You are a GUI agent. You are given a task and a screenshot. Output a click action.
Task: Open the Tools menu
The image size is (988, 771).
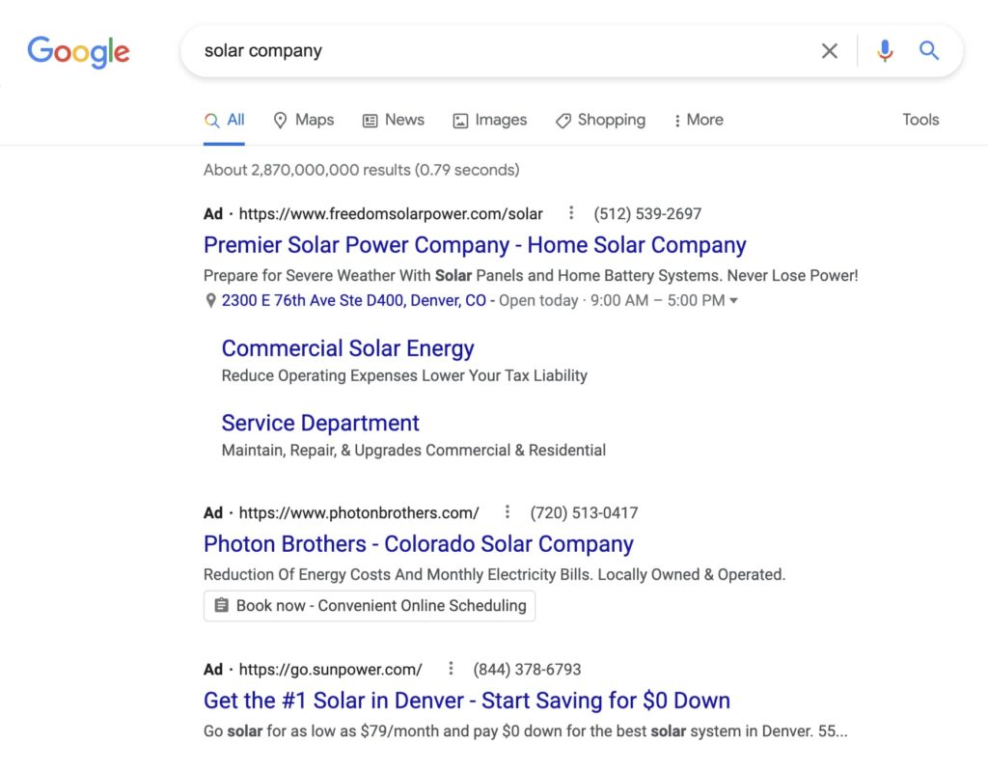coord(920,120)
